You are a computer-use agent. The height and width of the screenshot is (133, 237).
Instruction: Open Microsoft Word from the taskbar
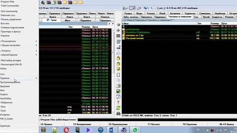(x=112, y=130)
